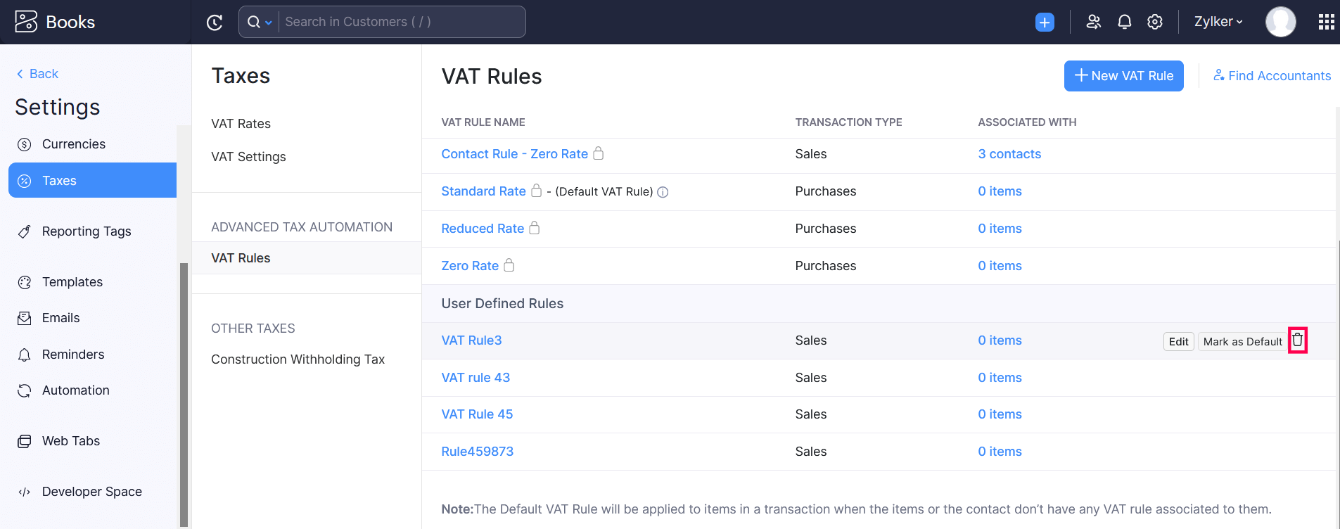This screenshot has width=1340, height=529.
Task: Open the apps grid icon top right
Action: 1327,22
